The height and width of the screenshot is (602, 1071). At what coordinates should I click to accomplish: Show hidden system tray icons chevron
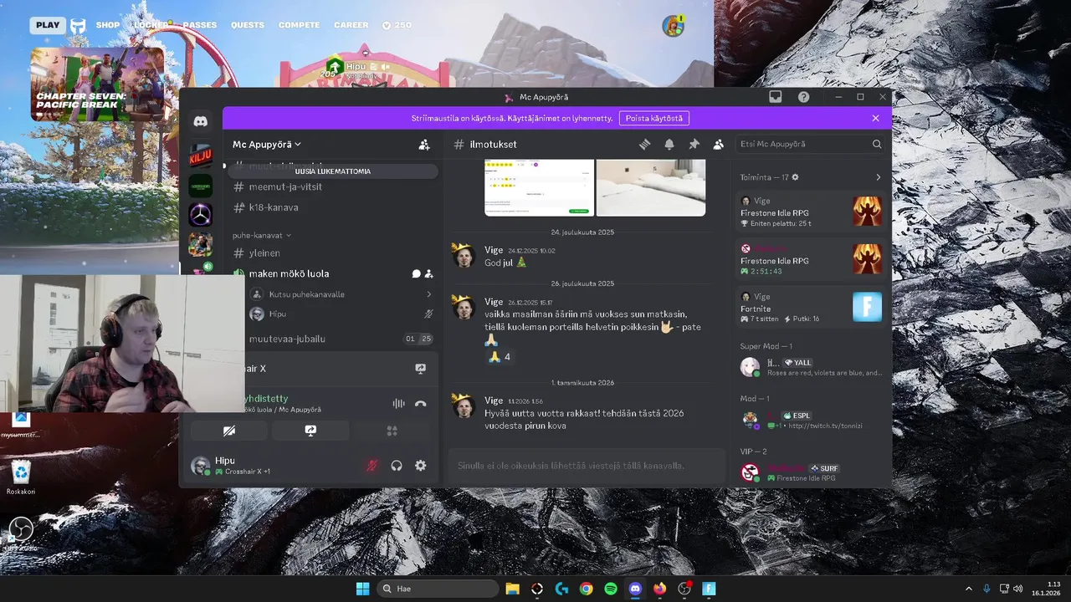[969, 589]
